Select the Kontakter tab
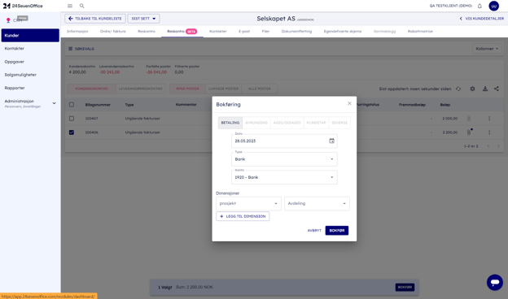This screenshot has height=299, width=508. pos(217,32)
